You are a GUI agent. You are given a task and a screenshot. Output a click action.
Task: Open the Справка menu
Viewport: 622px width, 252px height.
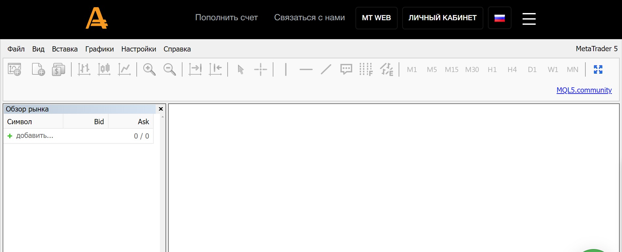[177, 49]
